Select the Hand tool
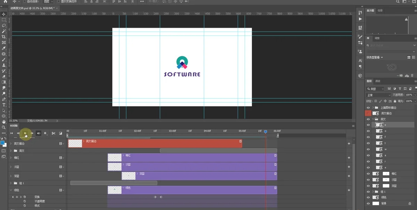 (x=4, y=122)
